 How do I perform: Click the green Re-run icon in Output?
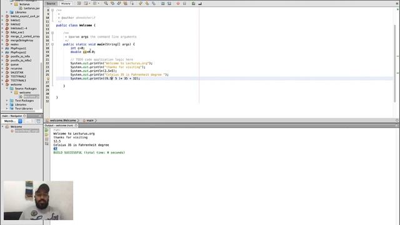pos(47,130)
